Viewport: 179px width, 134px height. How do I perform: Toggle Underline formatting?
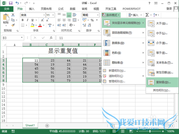click(x=33, y=20)
